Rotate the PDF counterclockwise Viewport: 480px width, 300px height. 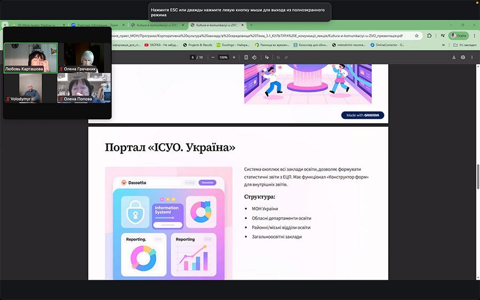tap(254, 57)
